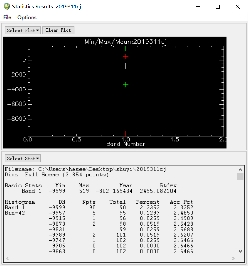Viewport: 248px width, 266px height.
Task: Click the Stdev value 2495.082104
Action: (x=158, y=191)
